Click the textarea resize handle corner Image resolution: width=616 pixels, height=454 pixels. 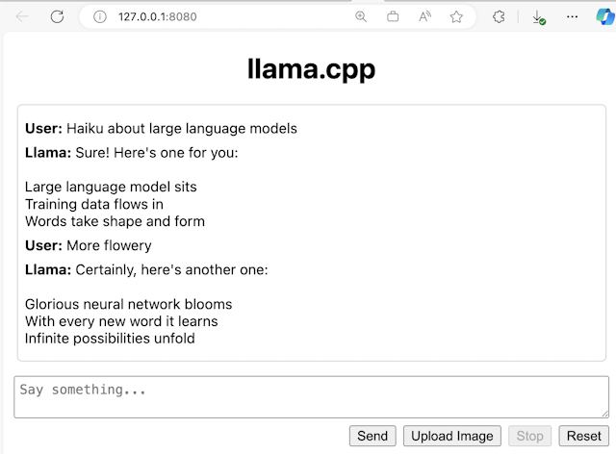tap(604, 414)
